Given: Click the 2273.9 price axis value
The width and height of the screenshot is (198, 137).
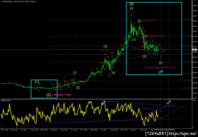Looking at the screenshot, I should click(x=195, y=5).
